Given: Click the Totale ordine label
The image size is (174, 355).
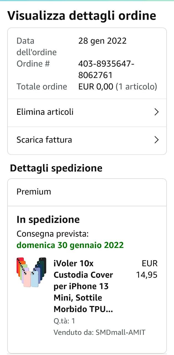Looking at the screenshot, I should click(42, 87).
